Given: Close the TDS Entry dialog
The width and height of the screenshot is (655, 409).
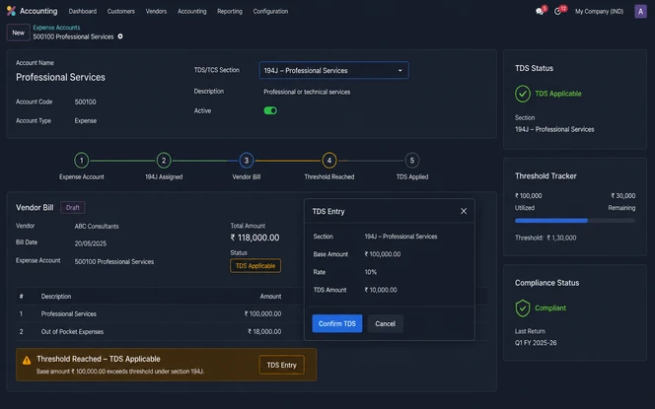Looking at the screenshot, I should (x=464, y=211).
